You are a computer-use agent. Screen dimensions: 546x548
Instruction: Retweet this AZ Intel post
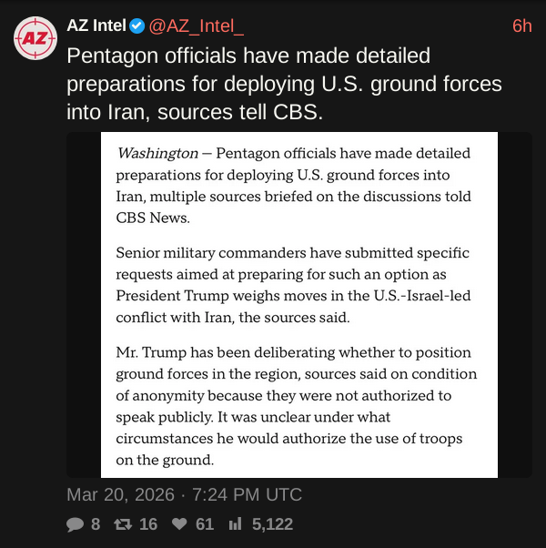point(121,524)
